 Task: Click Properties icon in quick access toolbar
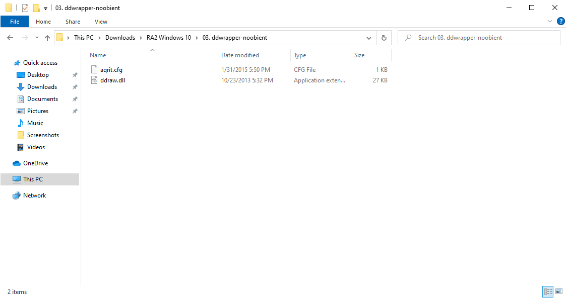(x=25, y=8)
